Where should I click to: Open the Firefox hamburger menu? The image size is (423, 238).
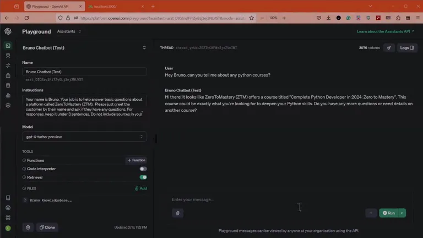418,18
